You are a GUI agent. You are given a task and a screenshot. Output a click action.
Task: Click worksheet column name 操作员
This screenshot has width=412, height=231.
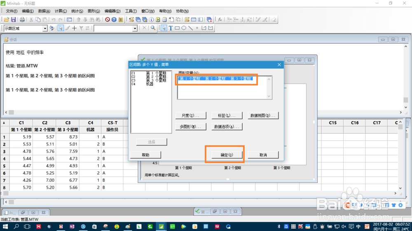(x=112, y=130)
